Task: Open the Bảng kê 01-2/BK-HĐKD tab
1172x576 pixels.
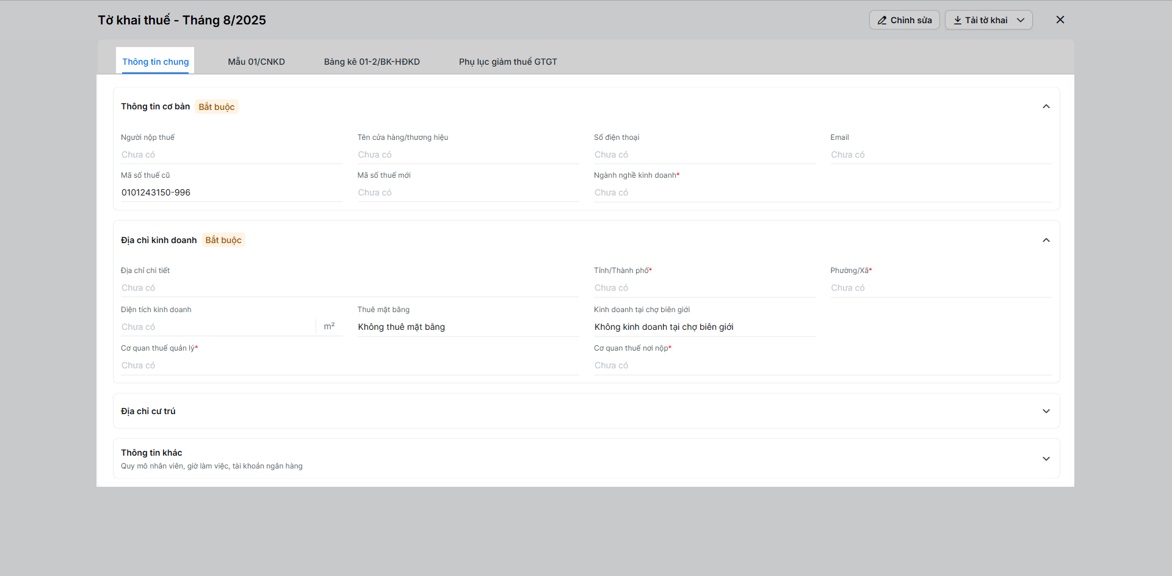Action: (372, 62)
